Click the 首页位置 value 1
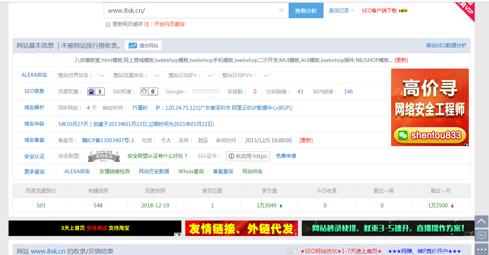 [x=212, y=205]
